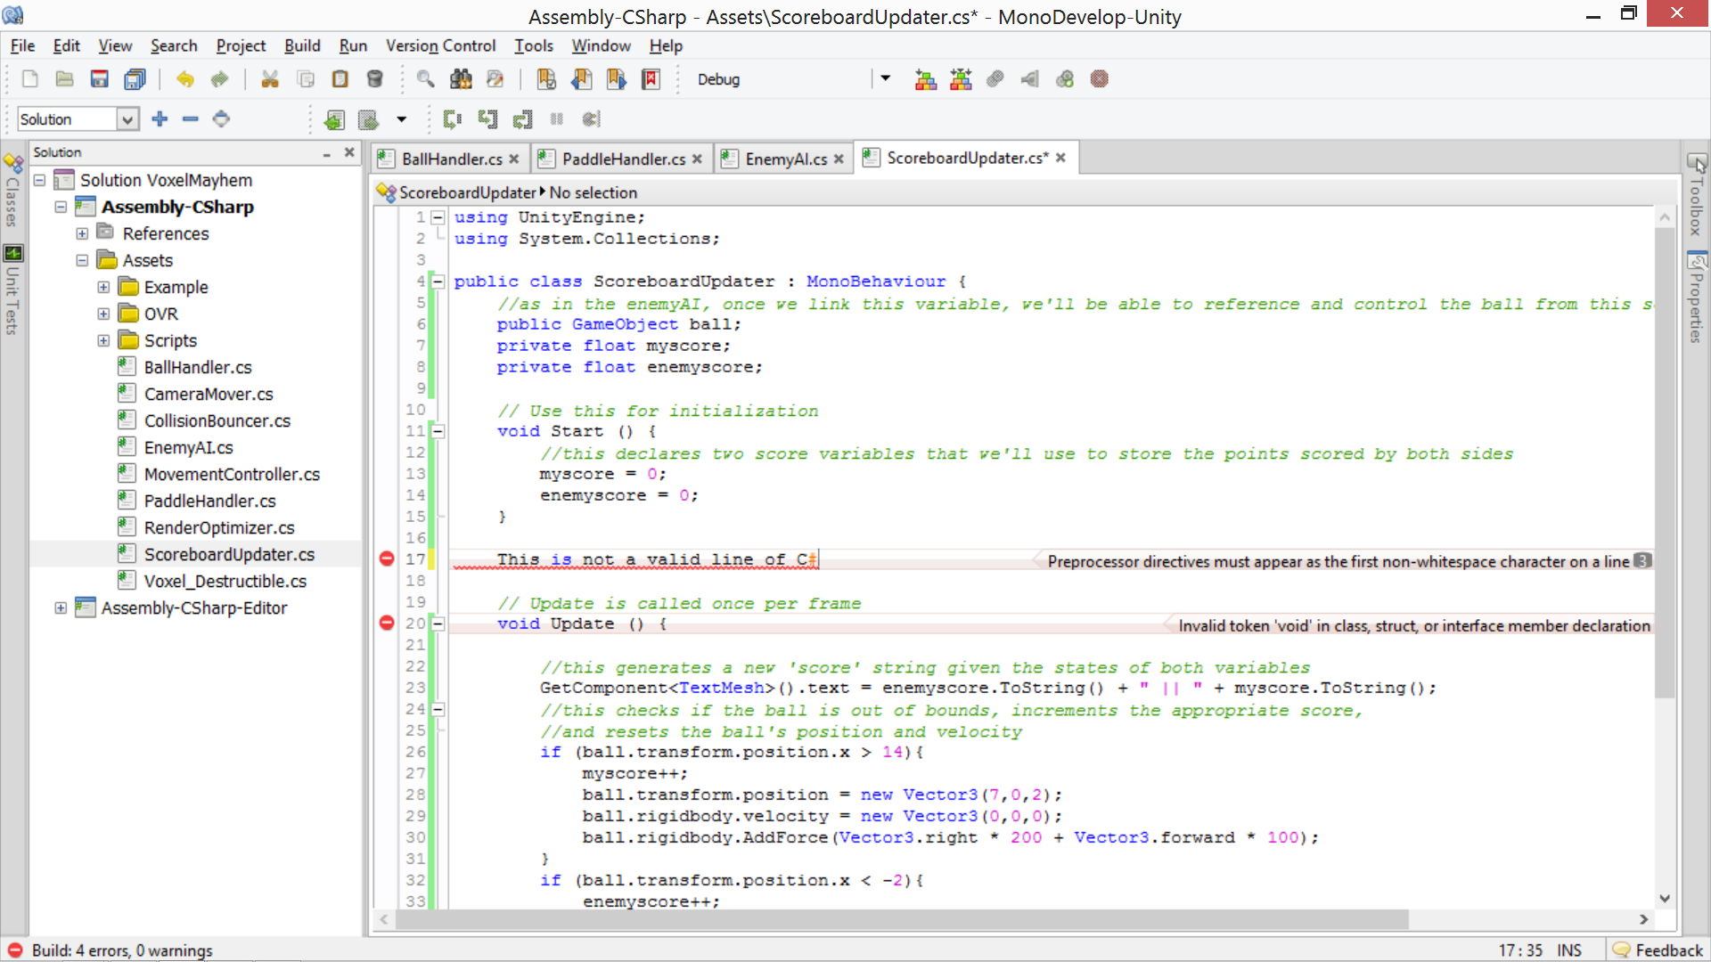Open the Debug configuration dropdown arrow
The width and height of the screenshot is (1711, 962).
(885, 78)
